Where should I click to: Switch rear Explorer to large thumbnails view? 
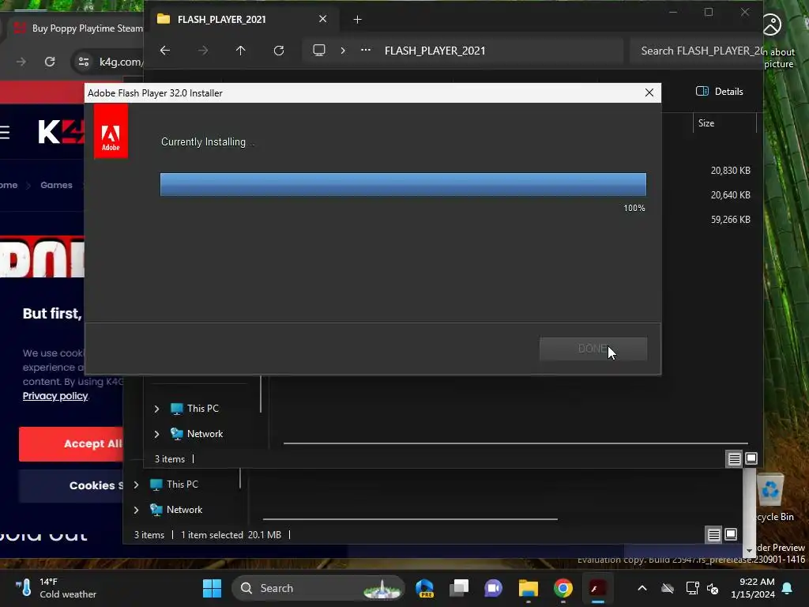click(731, 534)
